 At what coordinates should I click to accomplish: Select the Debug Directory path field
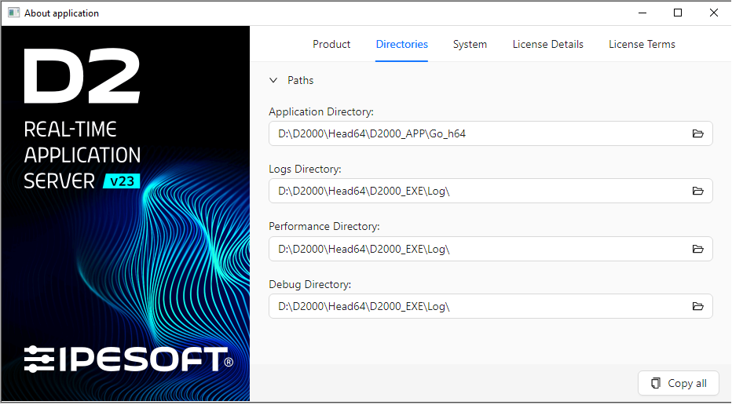[471, 306]
